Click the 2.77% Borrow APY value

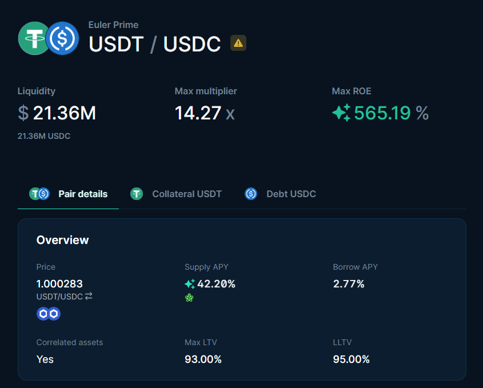(349, 283)
